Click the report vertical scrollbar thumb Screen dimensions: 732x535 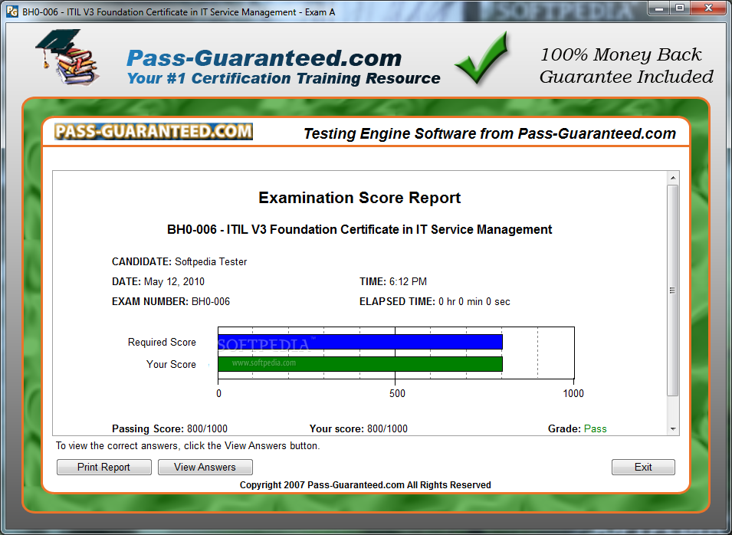pos(673,290)
